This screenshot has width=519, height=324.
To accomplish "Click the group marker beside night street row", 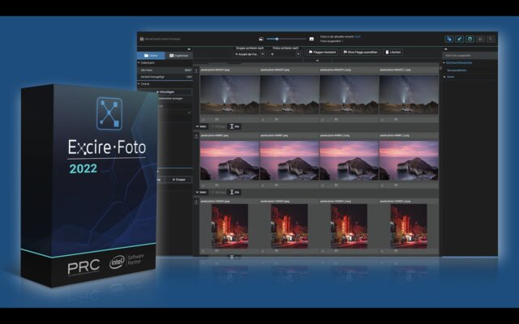I will point(196,202).
